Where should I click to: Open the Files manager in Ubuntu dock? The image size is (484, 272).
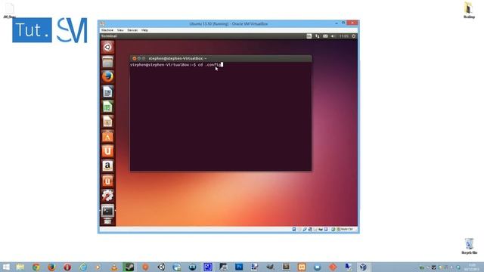[x=107, y=62]
